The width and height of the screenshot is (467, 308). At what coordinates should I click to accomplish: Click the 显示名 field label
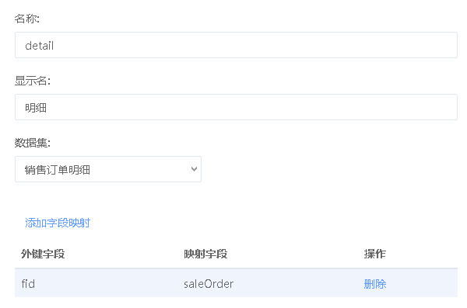pyautogui.click(x=33, y=81)
